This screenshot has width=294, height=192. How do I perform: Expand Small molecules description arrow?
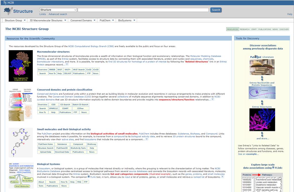[147, 139]
